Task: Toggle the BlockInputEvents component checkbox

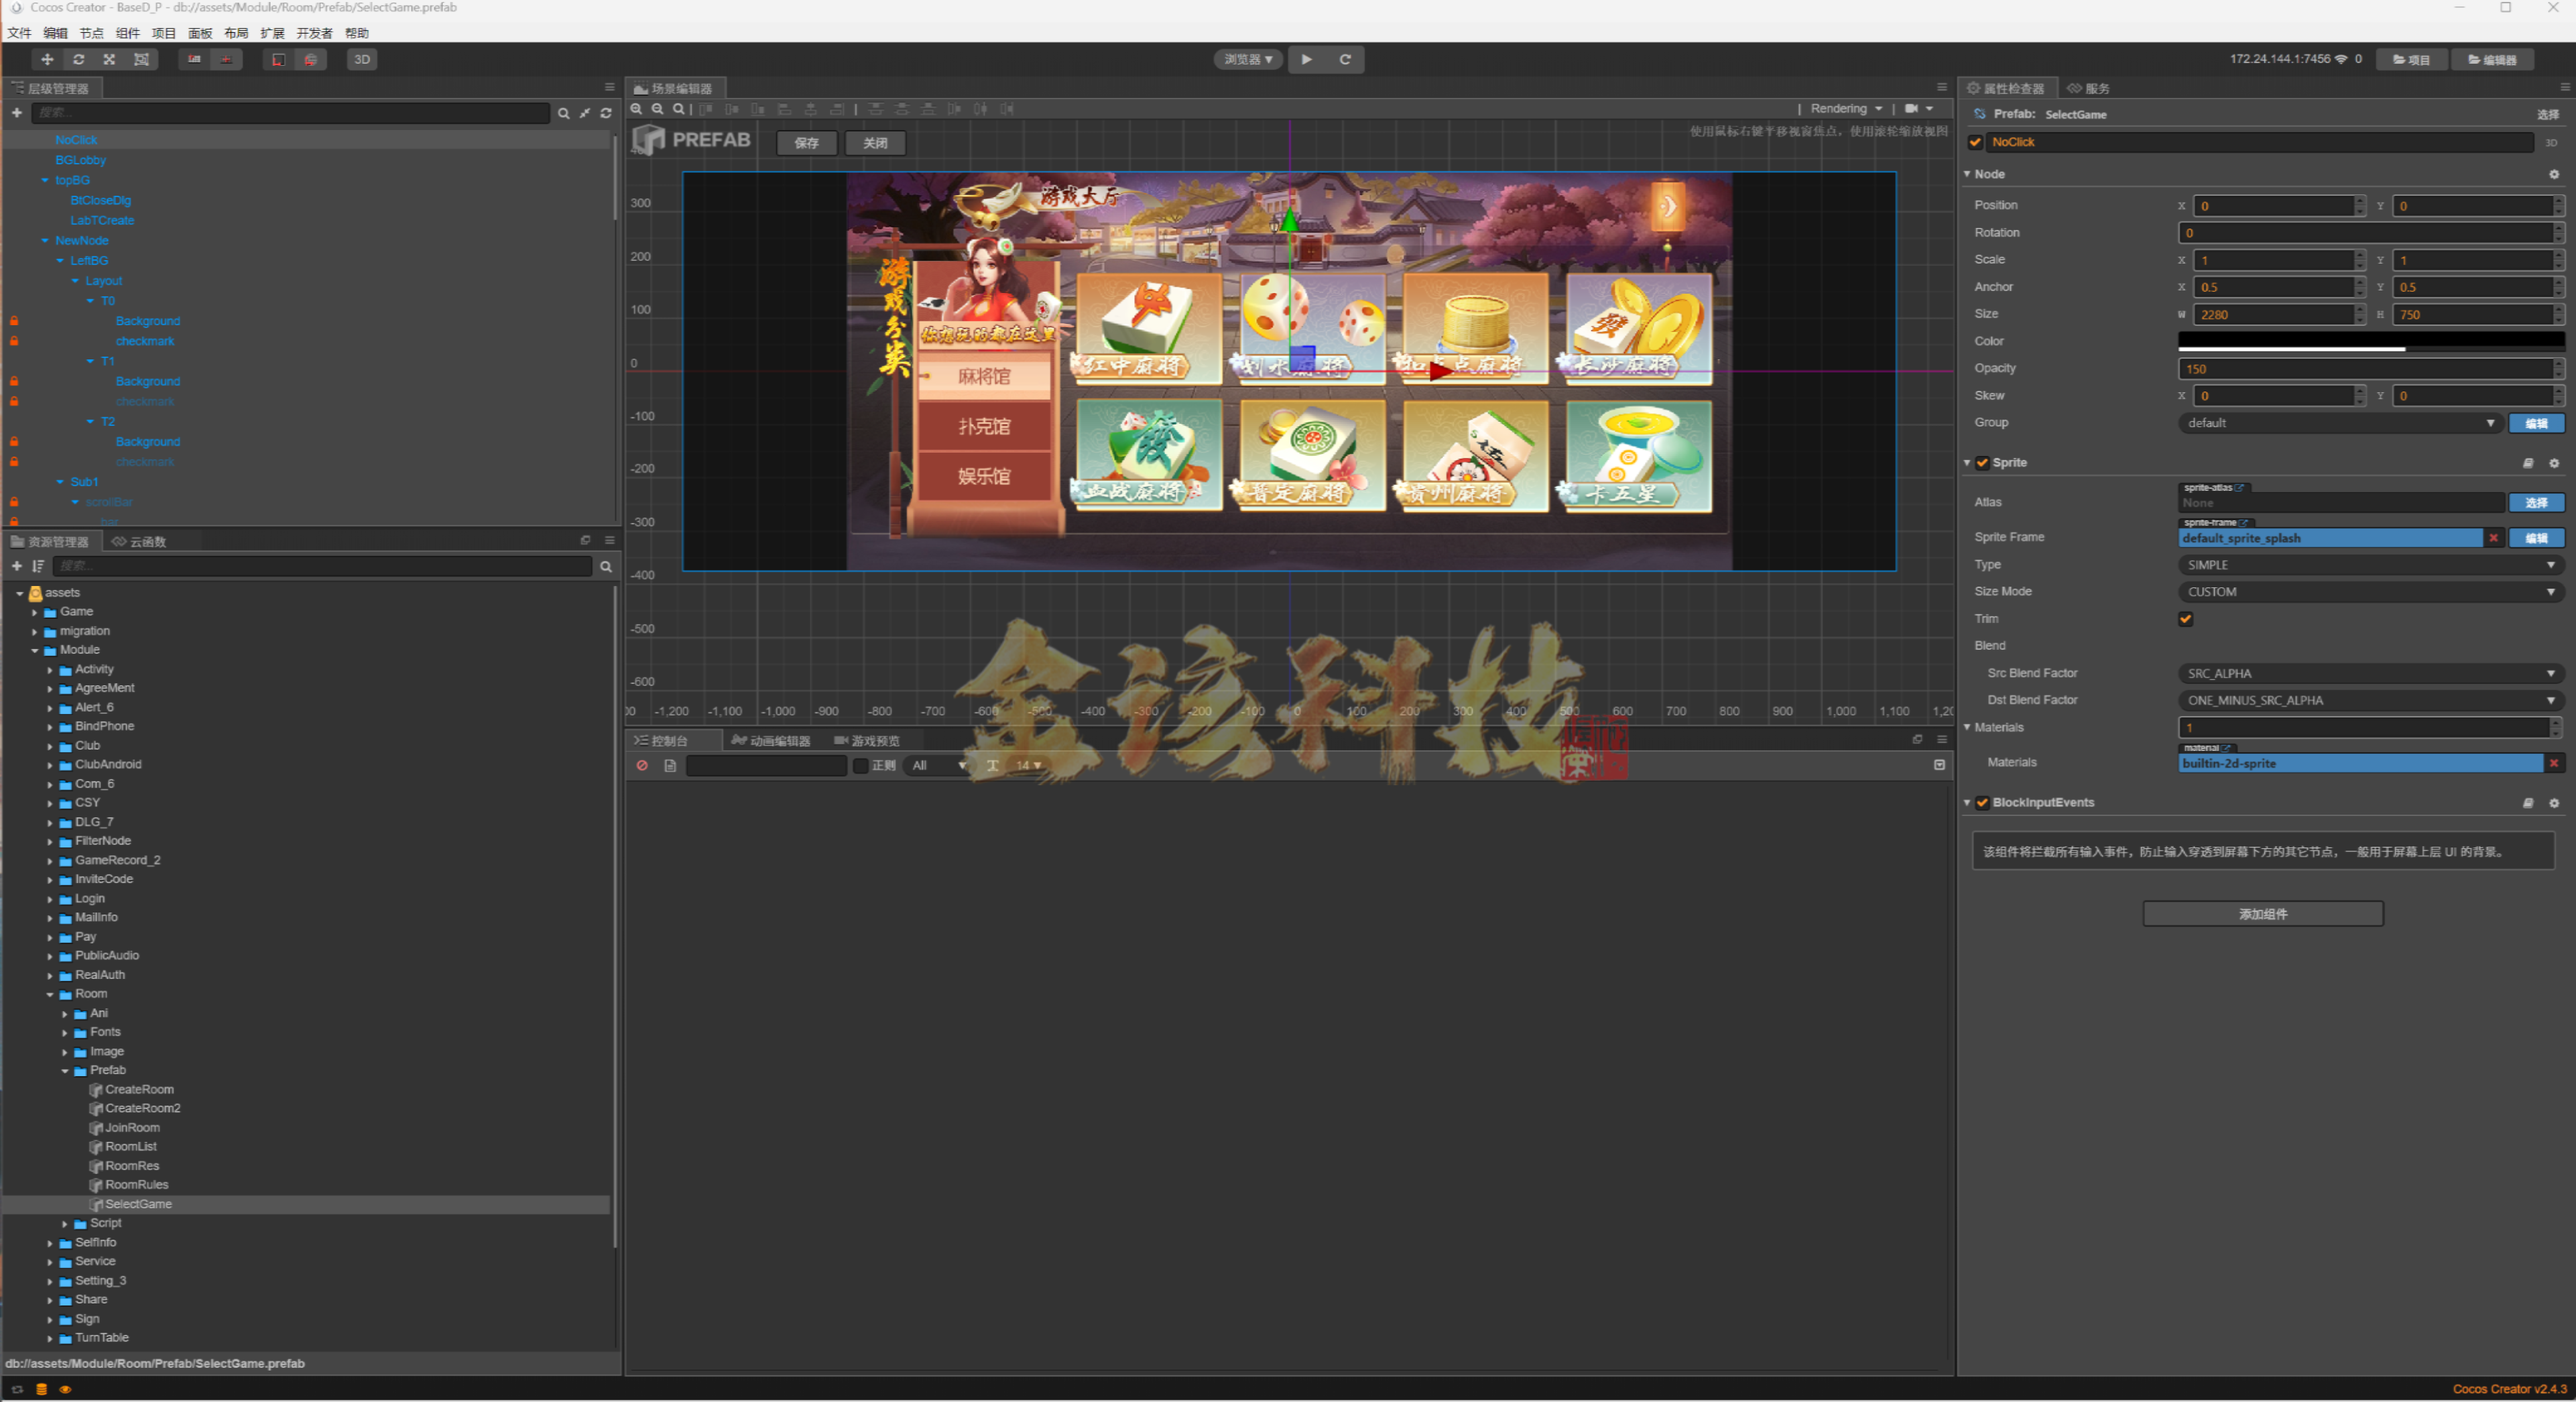Action: pyautogui.click(x=1983, y=802)
